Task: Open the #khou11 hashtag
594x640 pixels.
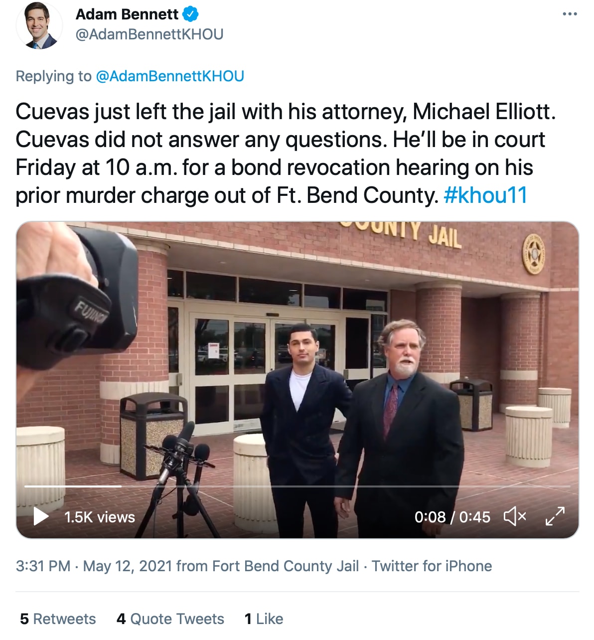Action: click(485, 195)
